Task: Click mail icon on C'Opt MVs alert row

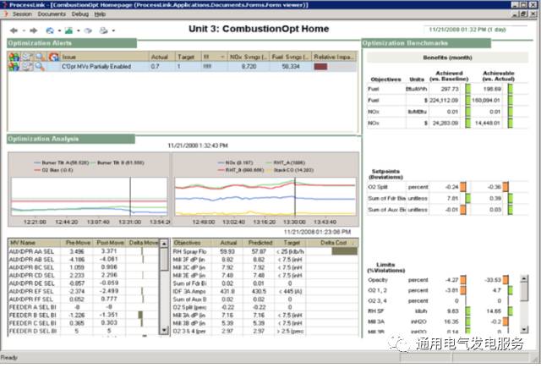Action: [x=27, y=66]
